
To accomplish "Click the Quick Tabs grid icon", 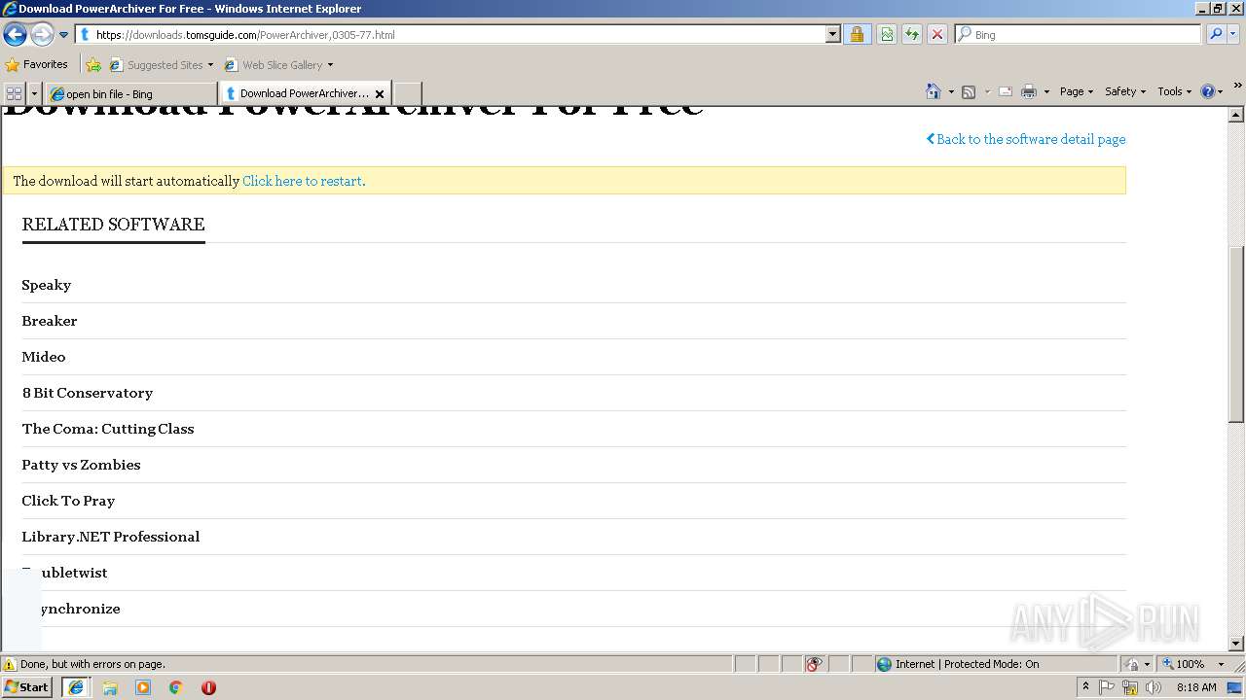I will [x=14, y=93].
